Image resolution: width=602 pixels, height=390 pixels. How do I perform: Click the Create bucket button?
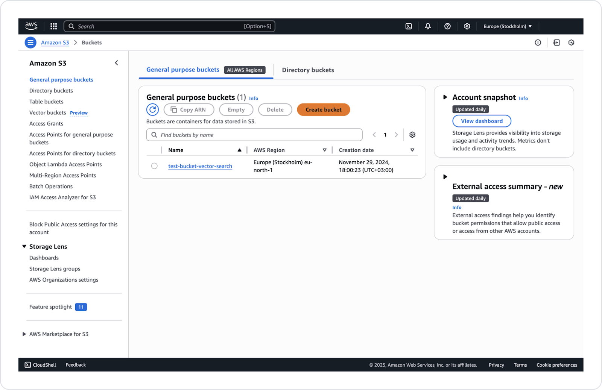coord(324,109)
